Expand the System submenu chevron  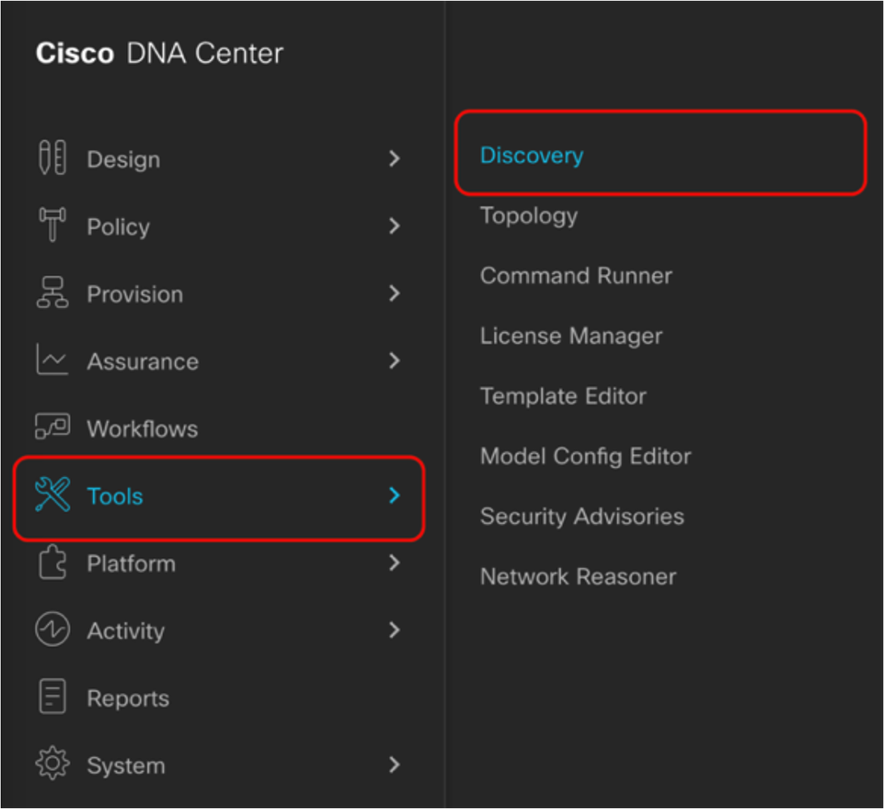click(x=395, y=764)
